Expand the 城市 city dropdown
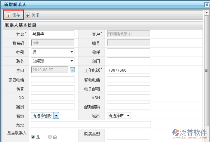The image size is (210, 142). pyautogui.click(x=129, y=116)
